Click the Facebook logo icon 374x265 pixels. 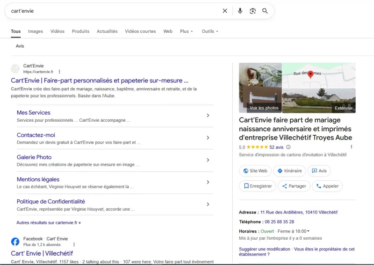pos(15,242)
